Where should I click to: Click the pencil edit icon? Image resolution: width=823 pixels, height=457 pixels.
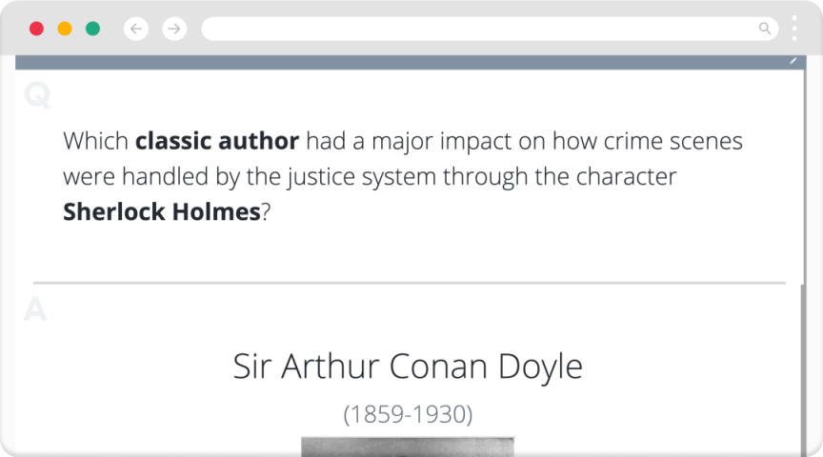pyautogui.click(x=793, y=60)
